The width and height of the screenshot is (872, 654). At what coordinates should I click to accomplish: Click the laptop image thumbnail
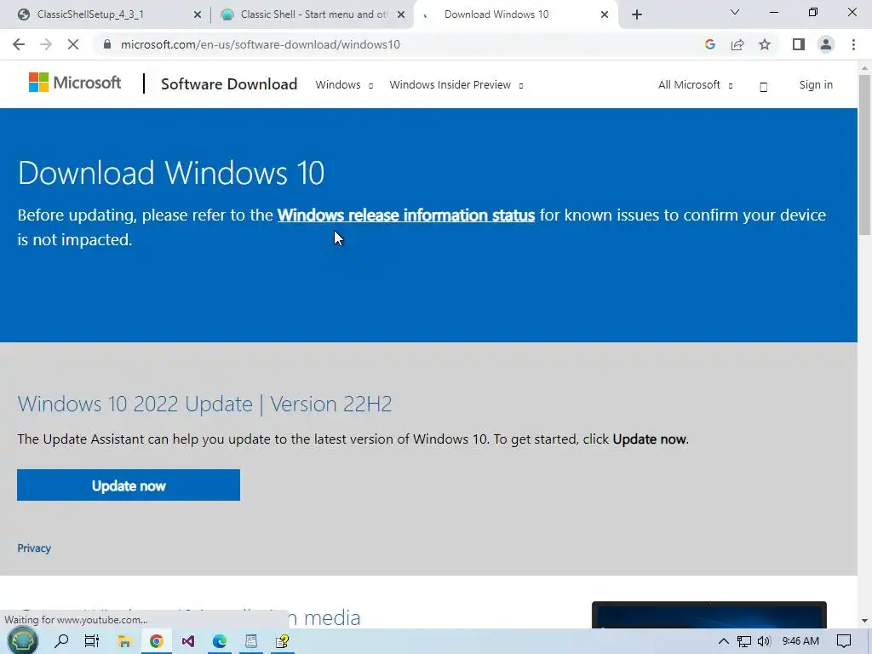point(709,615)
